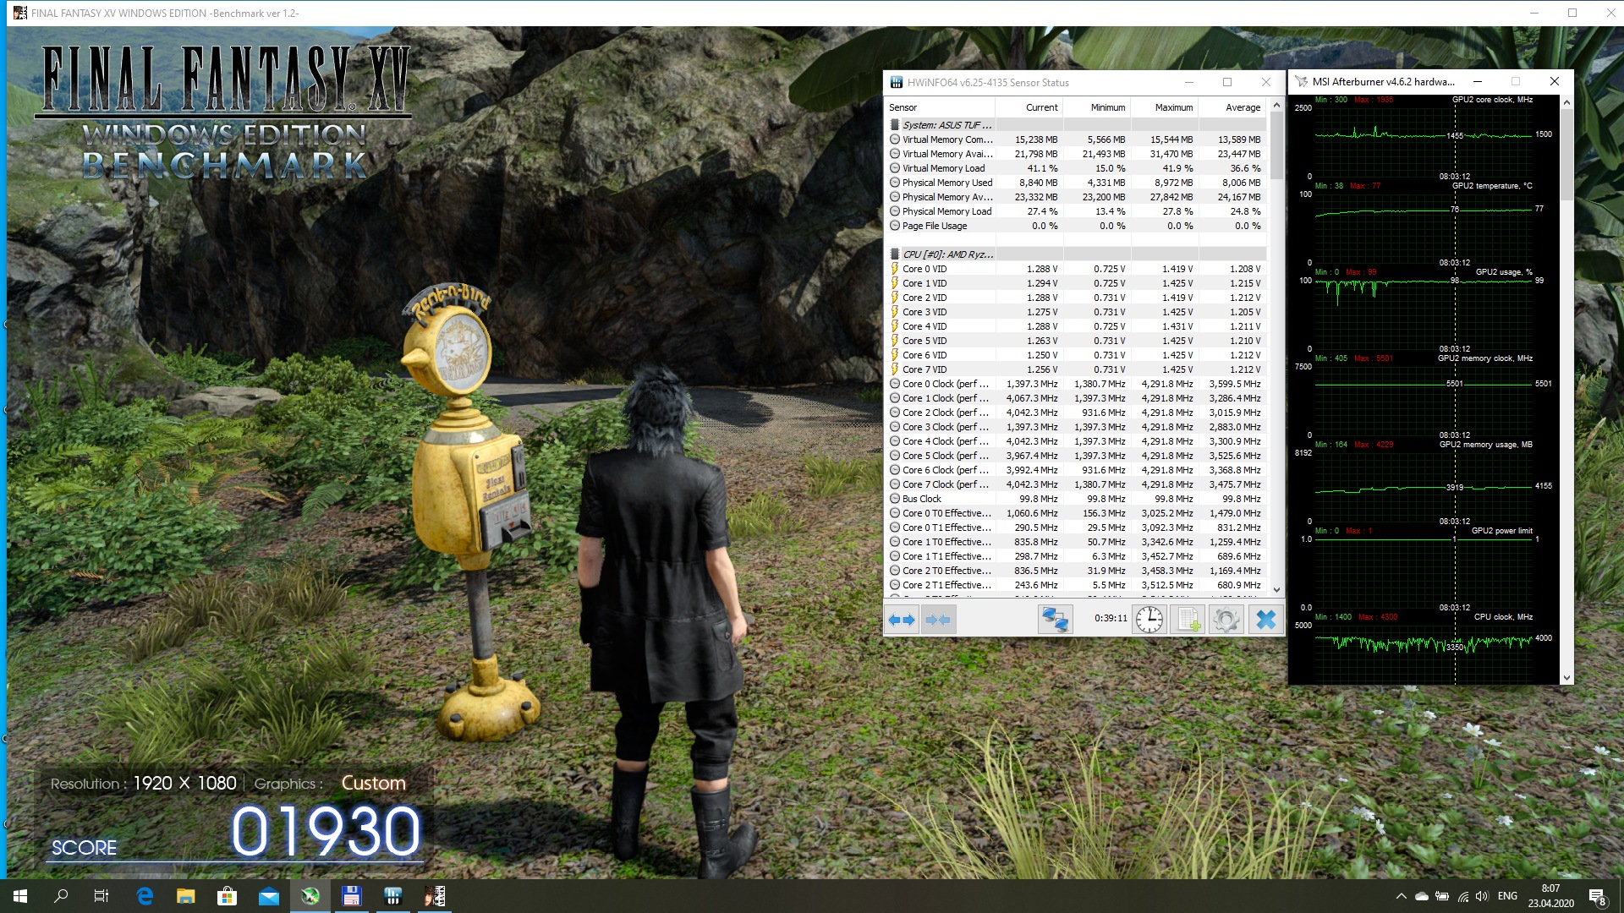
Task: Close the sensors panel with the blue X icon
Action: 1265,620
